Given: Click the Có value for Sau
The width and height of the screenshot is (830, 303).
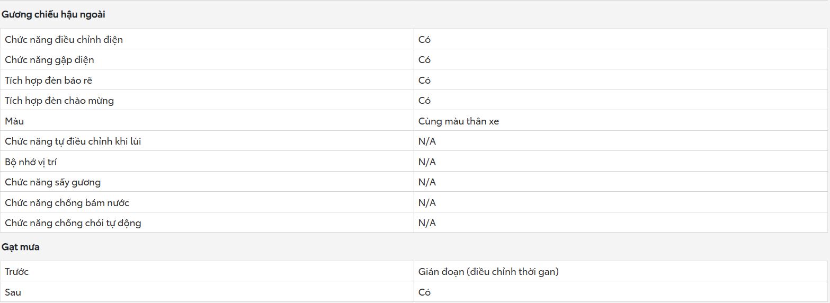Looking at the screenshot, I should (x=425, y=292).
